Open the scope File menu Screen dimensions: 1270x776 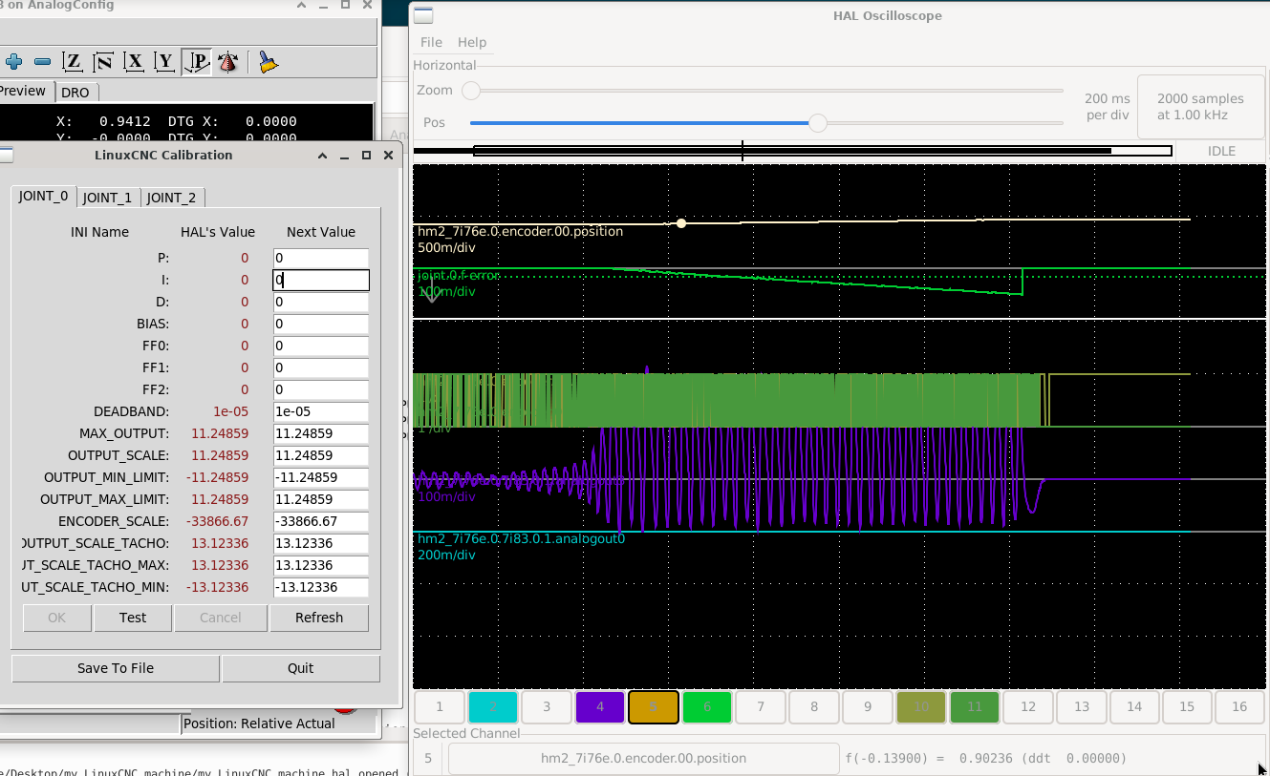tap(431, 42)
